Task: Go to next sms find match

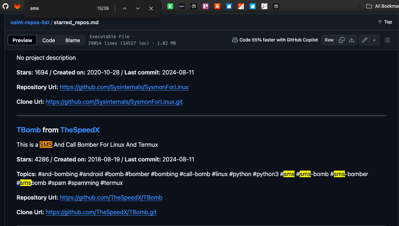Action: pyautogui.click(x=138, y=8)
